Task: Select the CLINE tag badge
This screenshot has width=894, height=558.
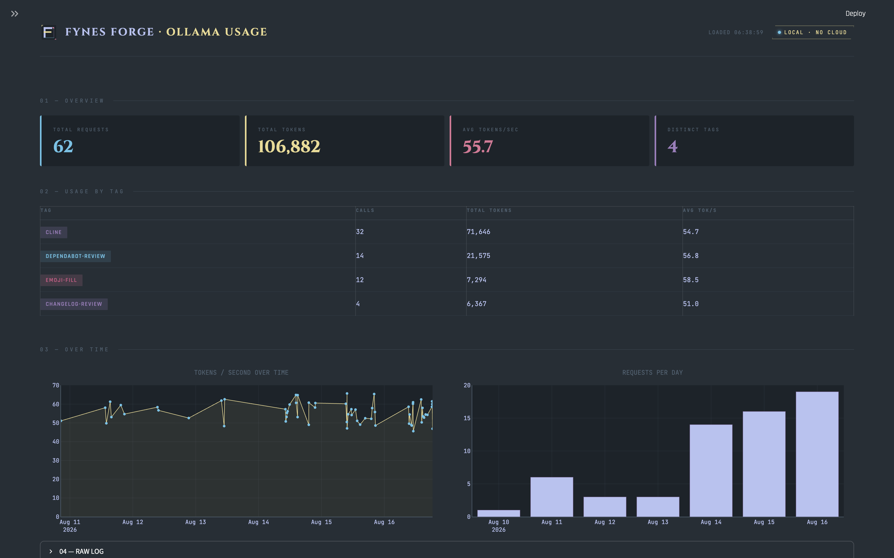Action: (54, 232)
